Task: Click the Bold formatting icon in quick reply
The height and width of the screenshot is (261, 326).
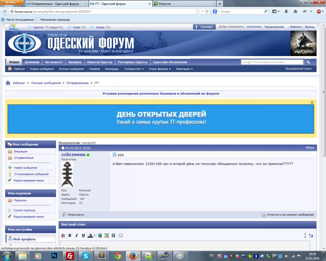Action: tap(70, 236)
